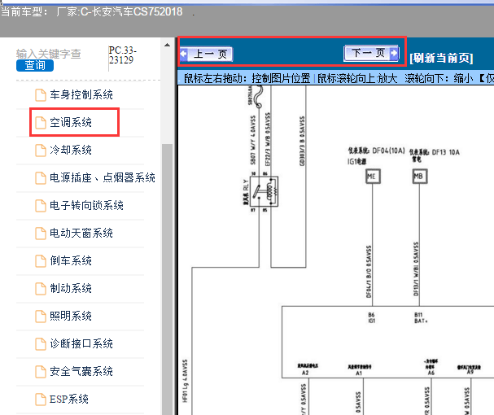Go to next page with 下一页
494x415 pixels.
[371, 53]
